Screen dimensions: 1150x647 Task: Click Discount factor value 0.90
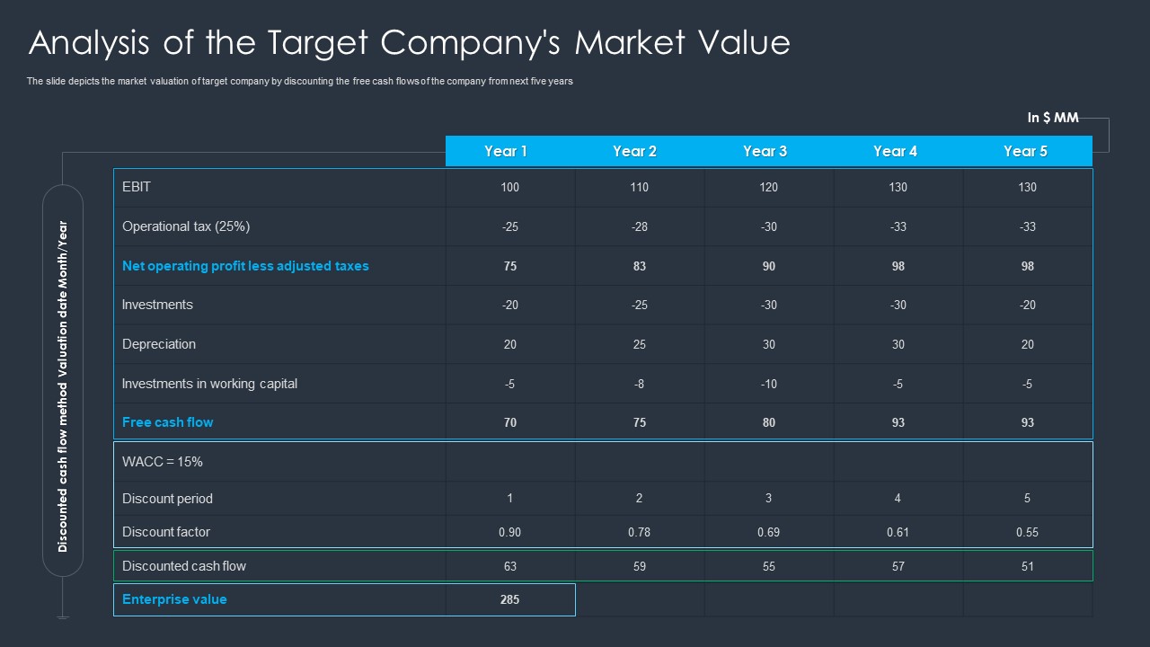509,532
